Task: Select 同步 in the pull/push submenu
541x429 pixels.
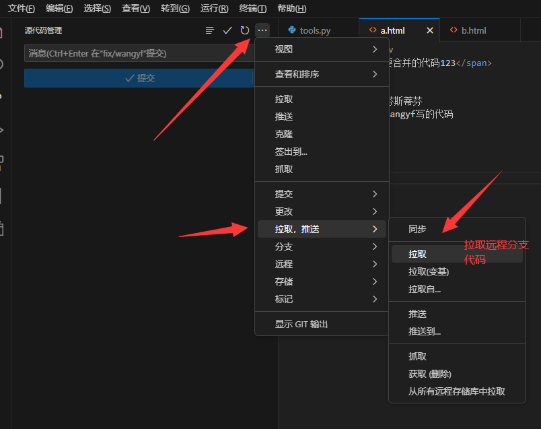Action: pos(417,229)
